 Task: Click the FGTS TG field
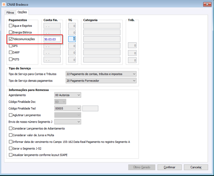tap(72, 60)
